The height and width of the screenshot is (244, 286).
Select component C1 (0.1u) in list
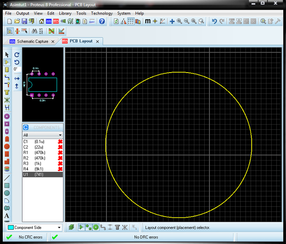point(42,142)
